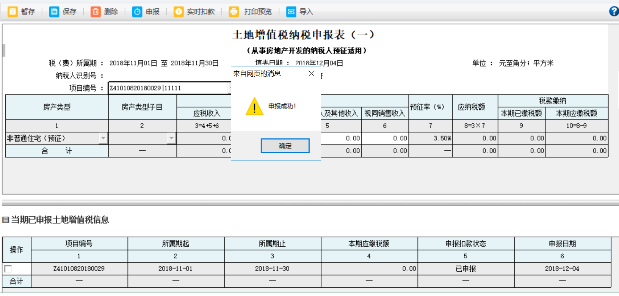Tick checkbox for record Z41010820180029

tap(8, 269)
